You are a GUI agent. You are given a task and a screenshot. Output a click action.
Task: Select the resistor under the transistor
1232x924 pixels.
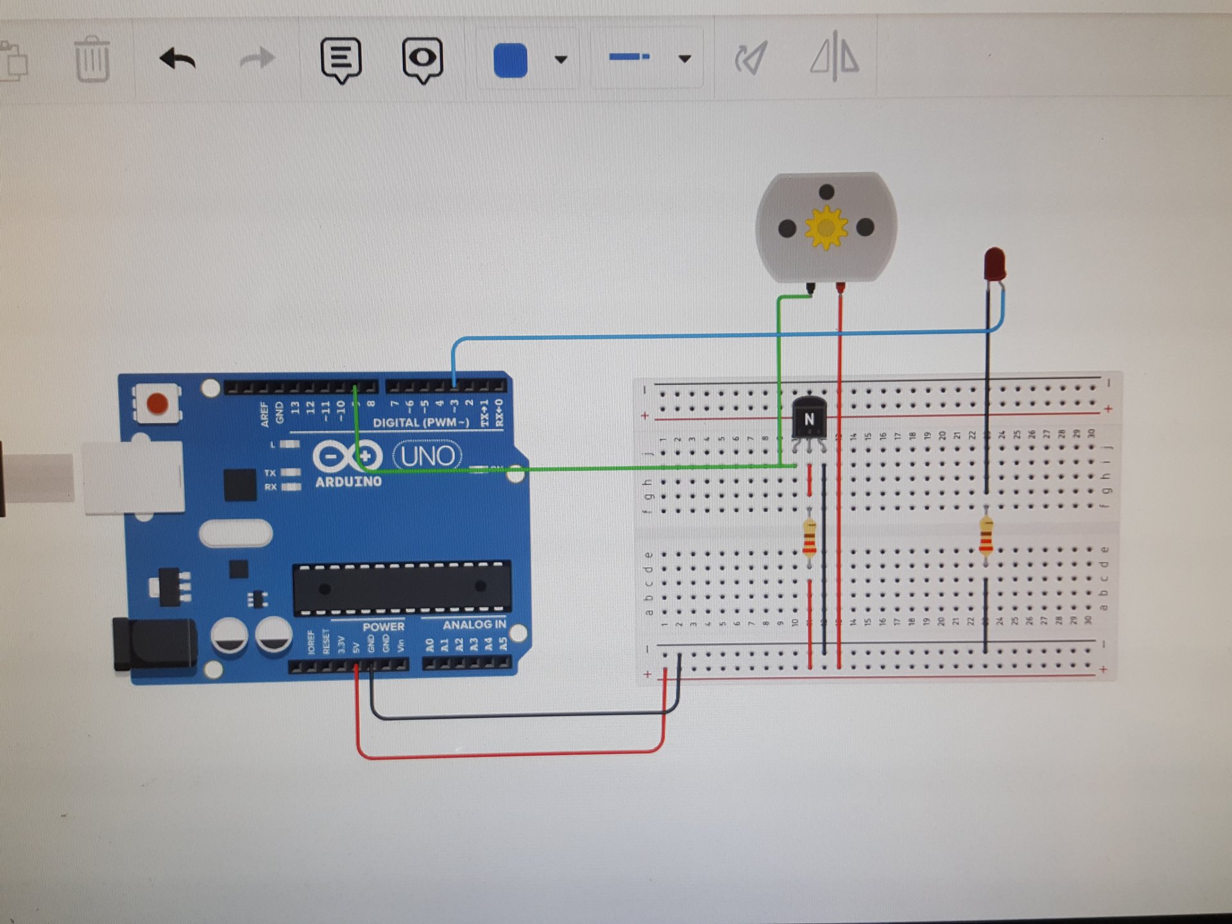(810, 538)
